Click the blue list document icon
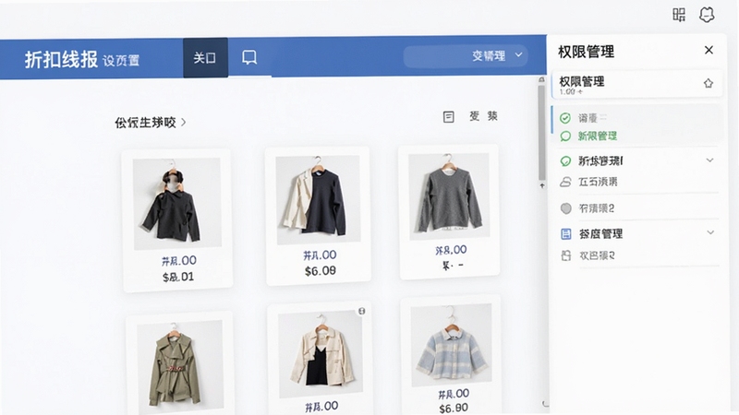This screenshot has height=415, width=739. [x=566, y=234]
